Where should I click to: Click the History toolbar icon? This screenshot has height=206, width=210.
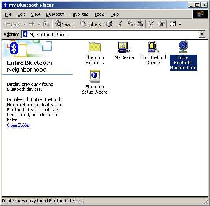click(x=109, y=24)
